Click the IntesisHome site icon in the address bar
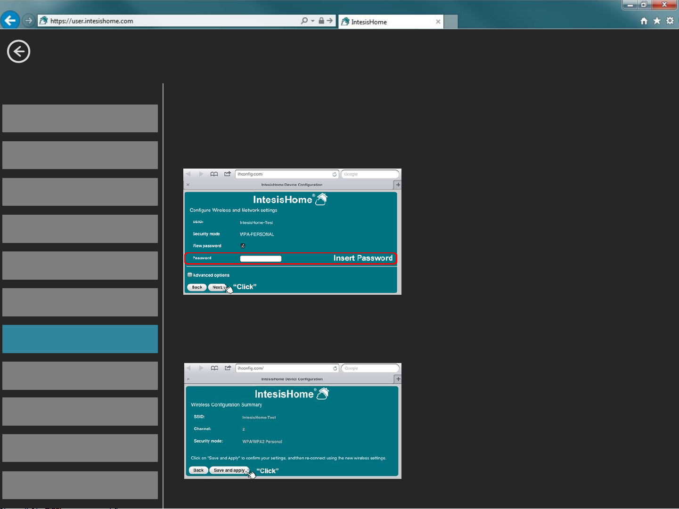Screen dimensions: 679x509 [44, 21]
